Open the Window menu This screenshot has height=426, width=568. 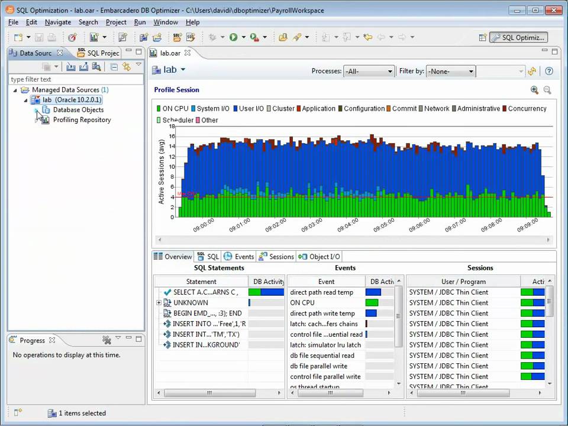[166, 22]
